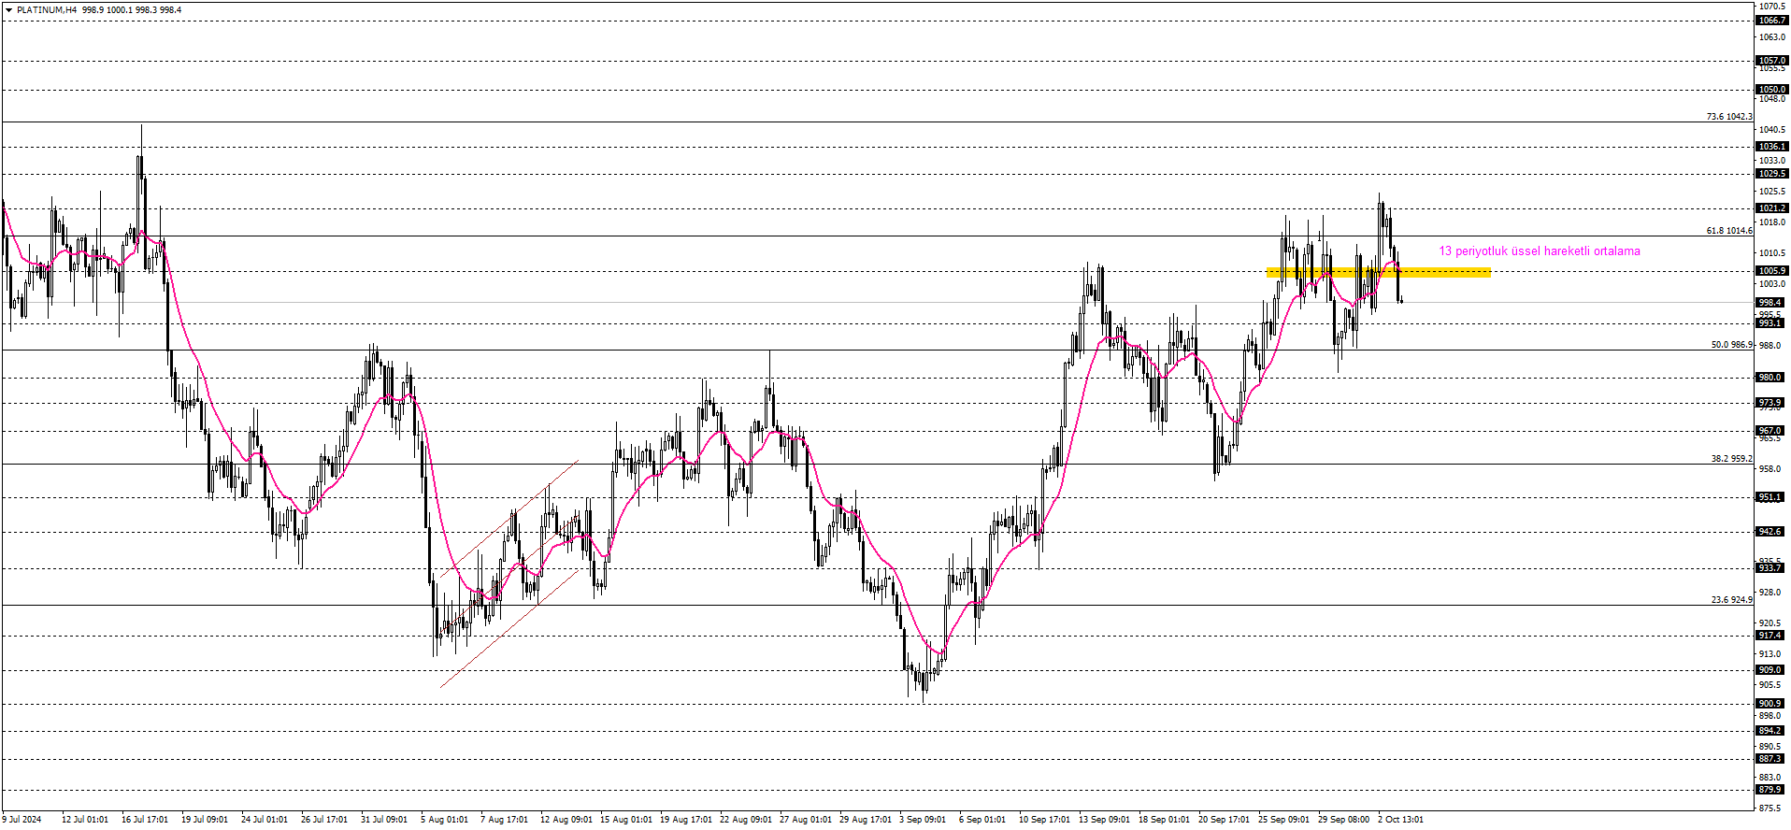Click the 993.1 price level tag
Screen dimensions: 1791x830
[x=1771, y=323]
